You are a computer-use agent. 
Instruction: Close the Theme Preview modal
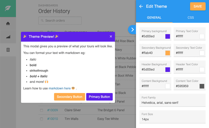point(111,36)
